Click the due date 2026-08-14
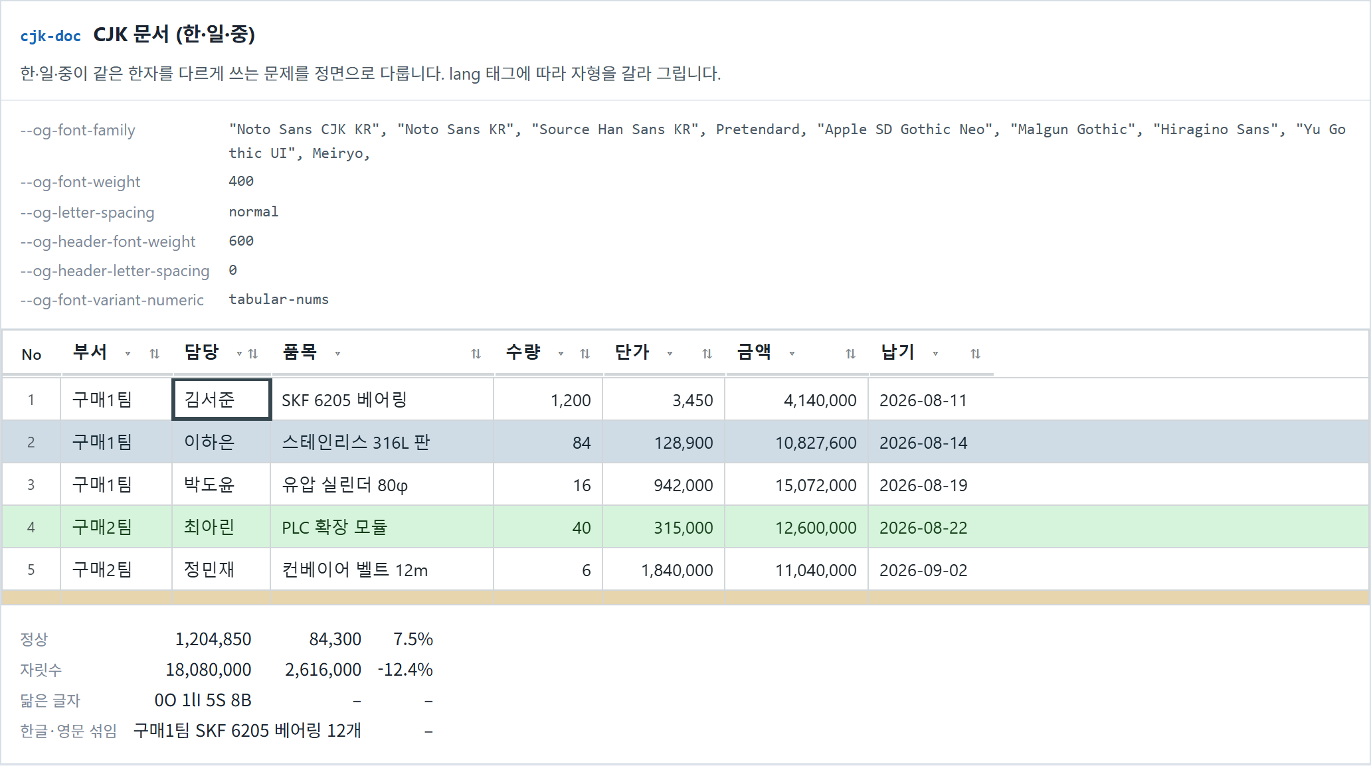1371x766 pixels. click(x=923, y=443)
